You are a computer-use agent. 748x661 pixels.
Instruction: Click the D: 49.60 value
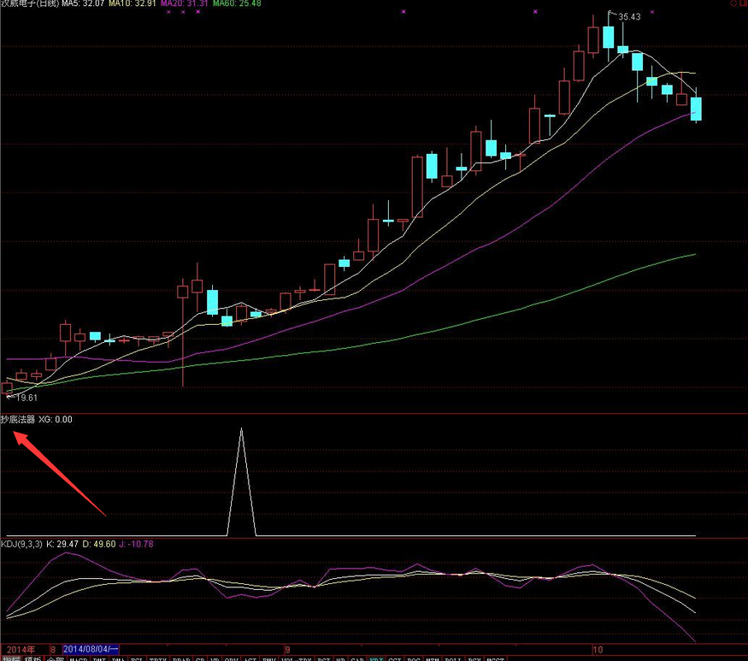pyautogui.click(x=99, y=544)
